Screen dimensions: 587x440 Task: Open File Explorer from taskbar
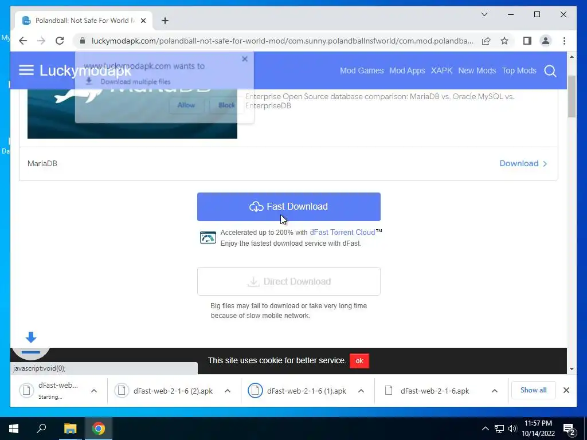pyautogui.click(x=70, y=429)
